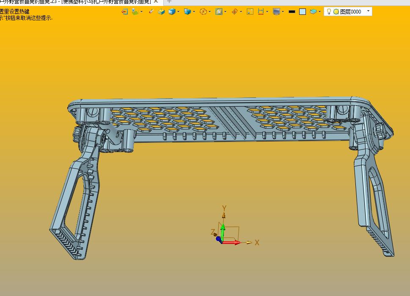410x296 pixels.
Task: Click the red crosshair target icon
Action: click(x=234, y=11)
